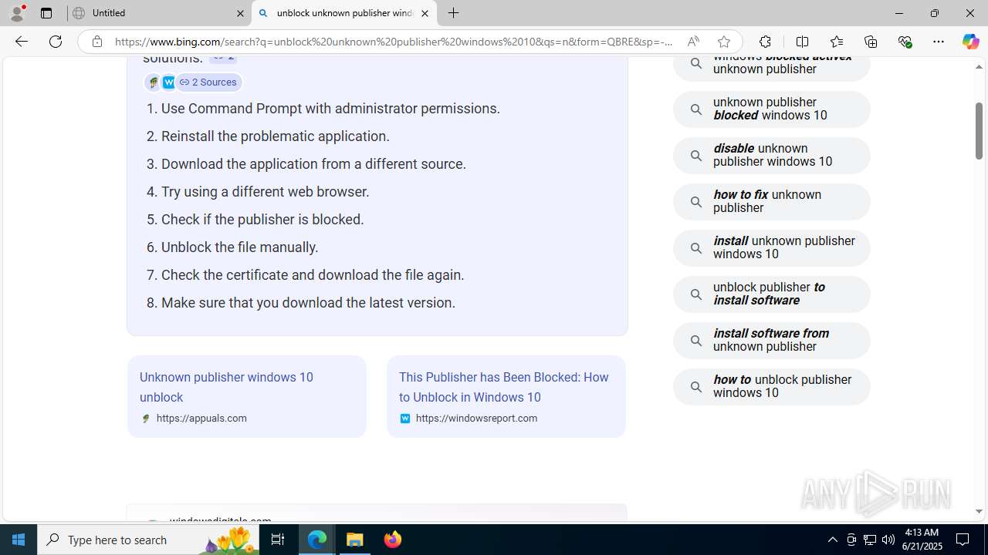Image resolution: width=988 pixels, height=555 pixels.
Task: Open the Windows Start menu
Action: tap(19, 540)
